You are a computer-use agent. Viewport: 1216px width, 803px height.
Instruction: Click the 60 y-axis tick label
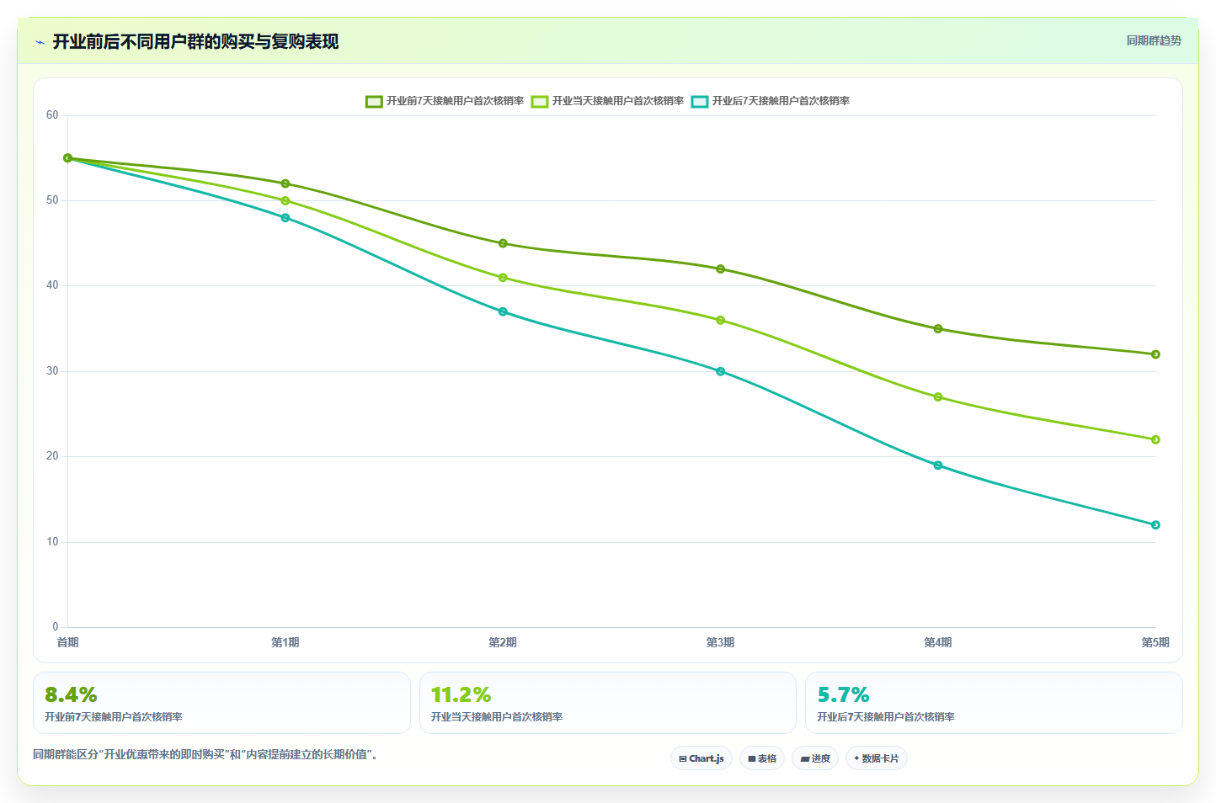[x=52, y=115]
